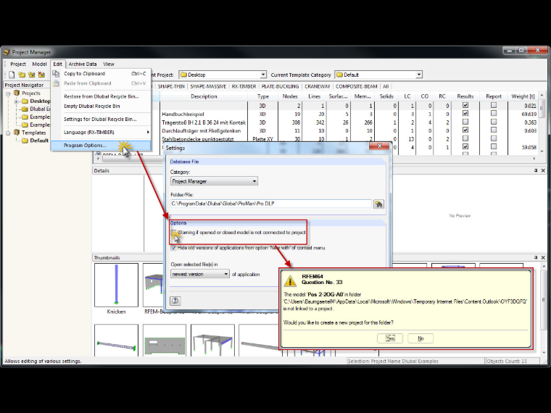Select the Knicken thumbnail
The image size is (551, 413).
tap(116, 288)
